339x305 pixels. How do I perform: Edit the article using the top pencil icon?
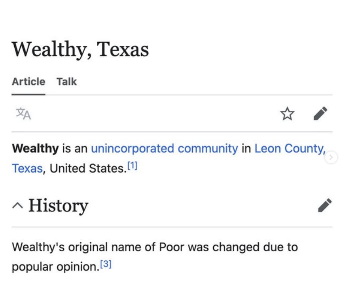click(x=321, y=114)
